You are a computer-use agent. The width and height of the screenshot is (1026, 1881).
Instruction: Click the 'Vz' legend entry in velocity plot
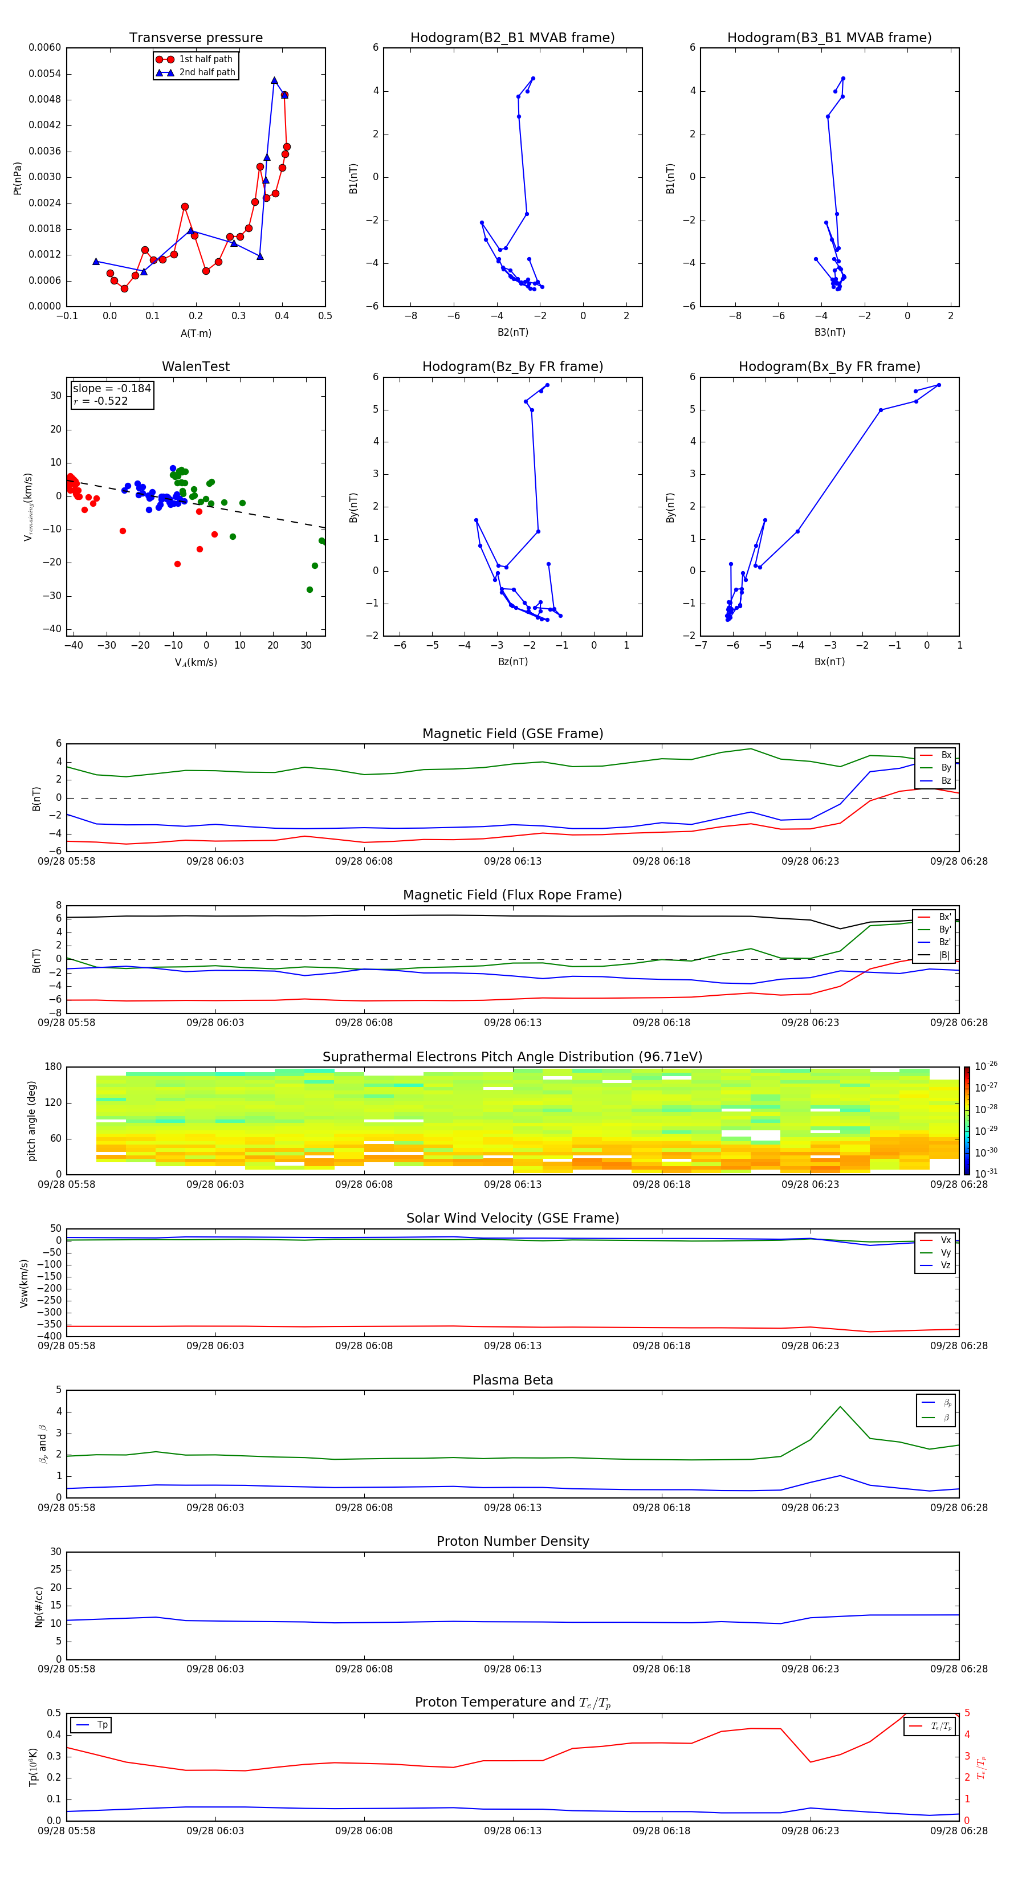(935, 1265)
